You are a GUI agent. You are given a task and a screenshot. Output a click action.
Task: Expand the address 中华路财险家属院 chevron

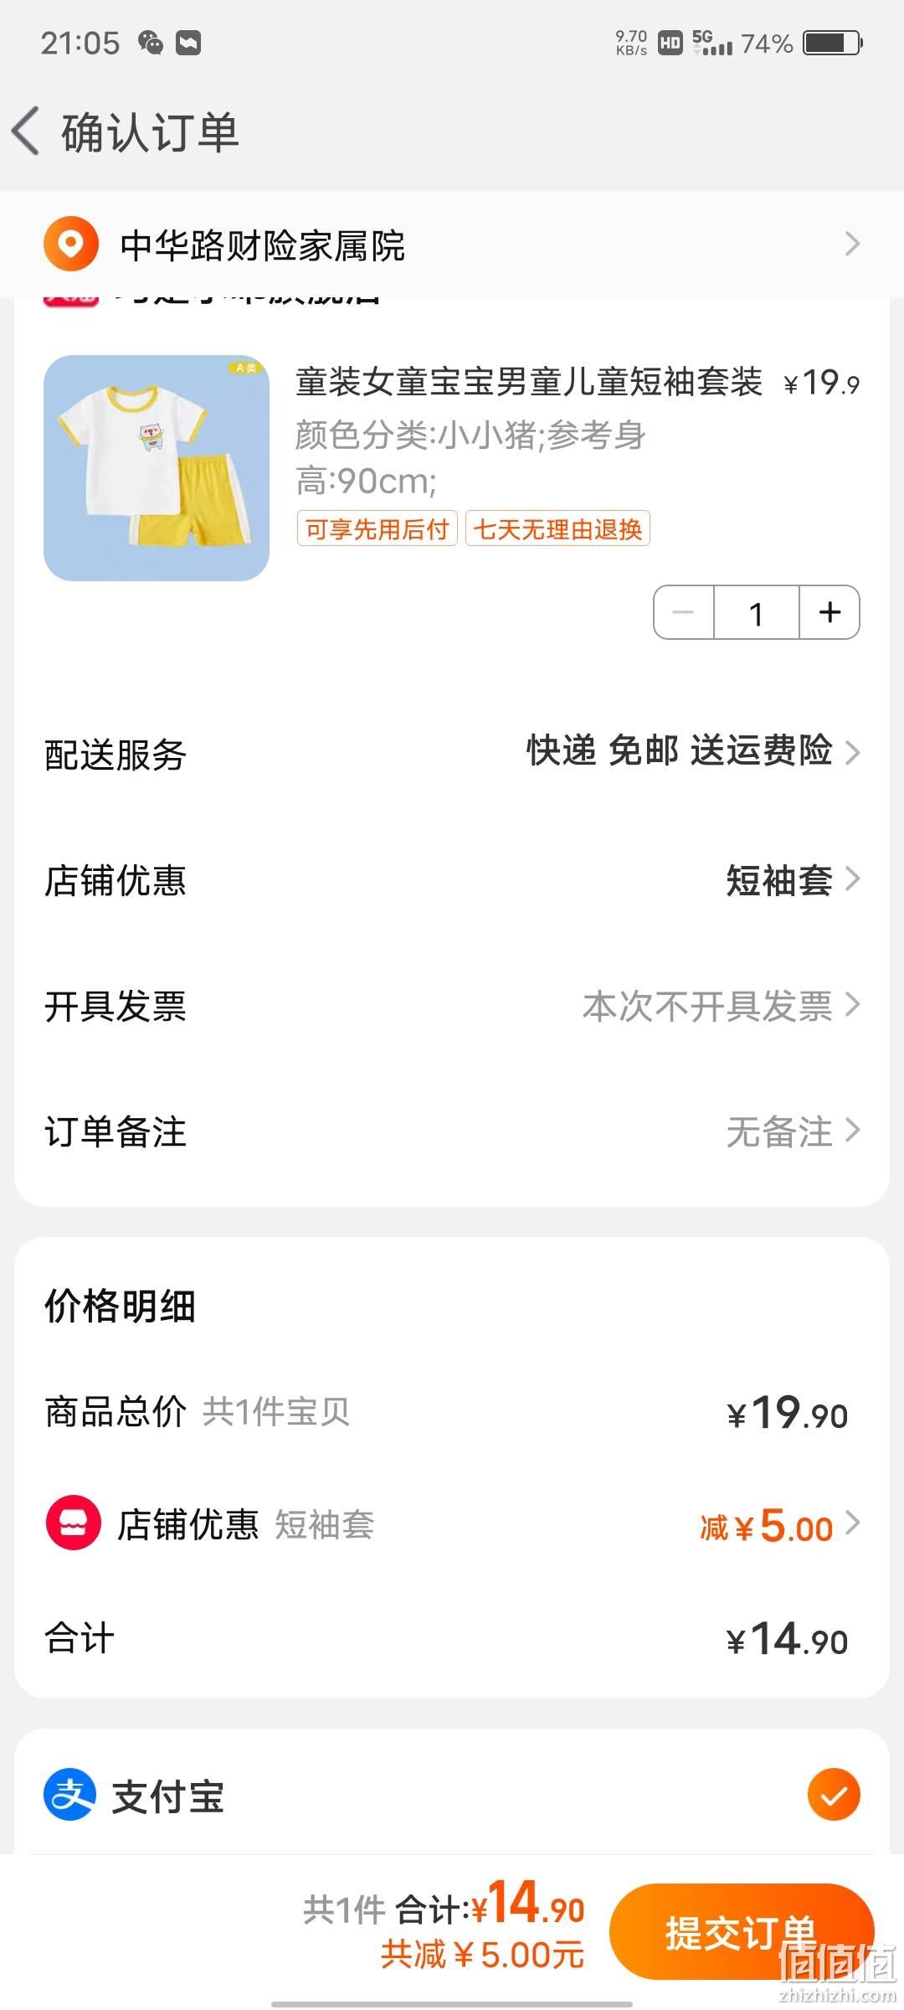tap(852, 244)
